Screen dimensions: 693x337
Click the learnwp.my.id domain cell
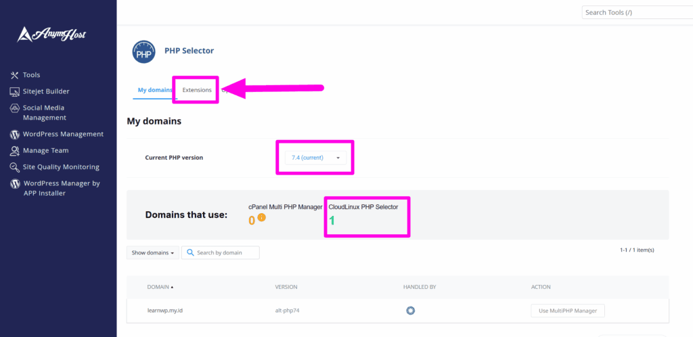(165, 311)
